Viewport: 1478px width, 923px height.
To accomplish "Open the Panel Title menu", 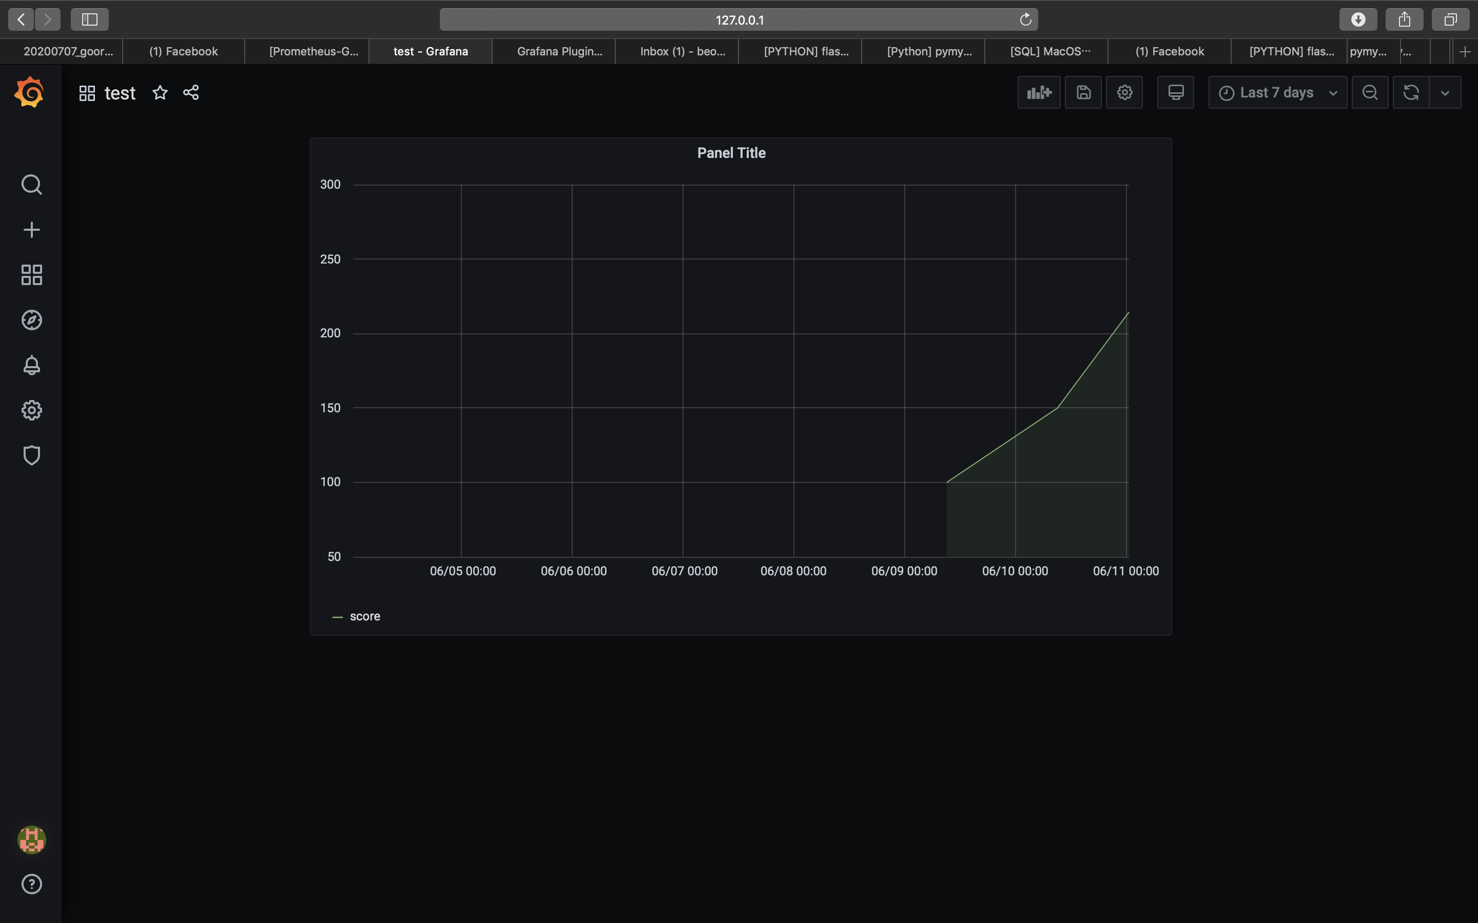I will (731, 153).
